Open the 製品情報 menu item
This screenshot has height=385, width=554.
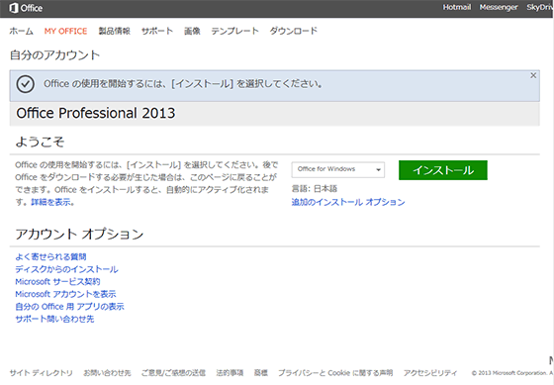pyautogui.click(x=114, y=31)
